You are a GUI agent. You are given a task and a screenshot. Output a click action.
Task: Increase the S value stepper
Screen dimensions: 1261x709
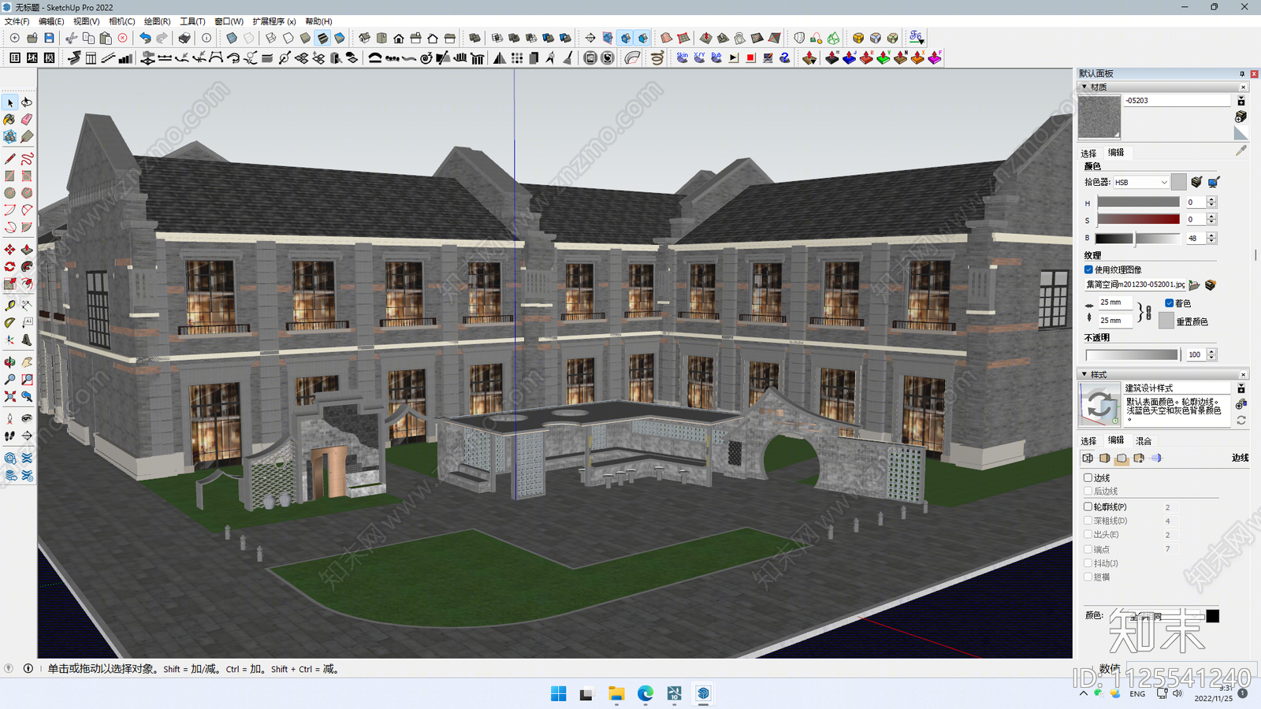(1211, 217)
